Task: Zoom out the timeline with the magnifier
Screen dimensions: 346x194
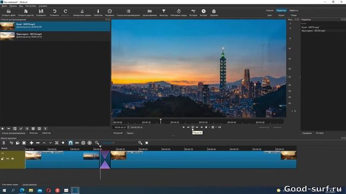Action: 97,143
